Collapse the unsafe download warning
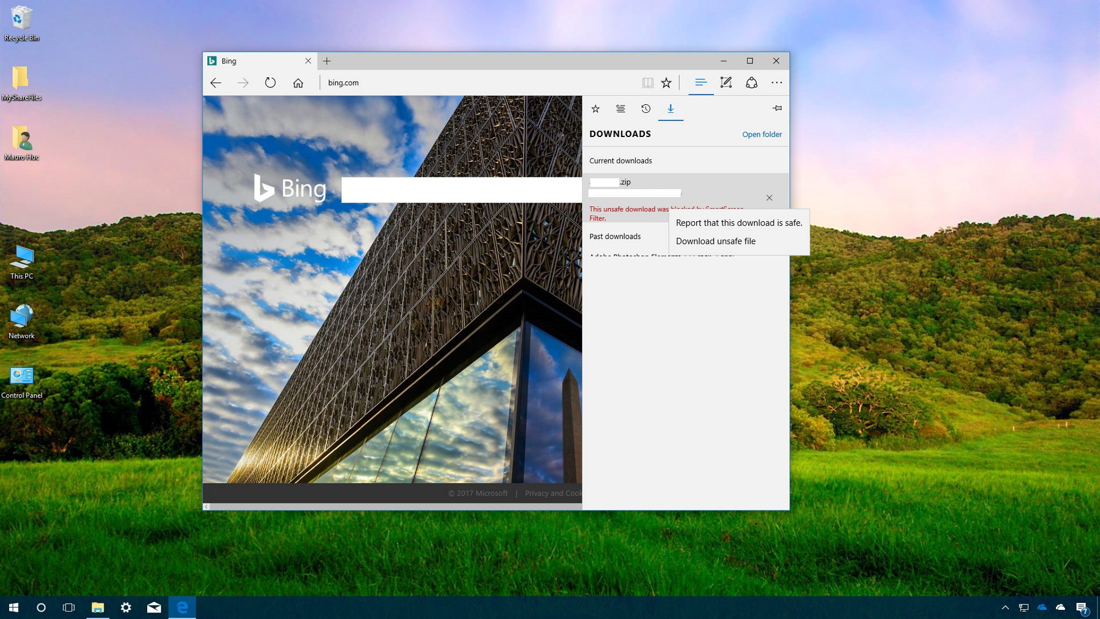The height and width of the screenshot is (619, 1100). [770, 198]
